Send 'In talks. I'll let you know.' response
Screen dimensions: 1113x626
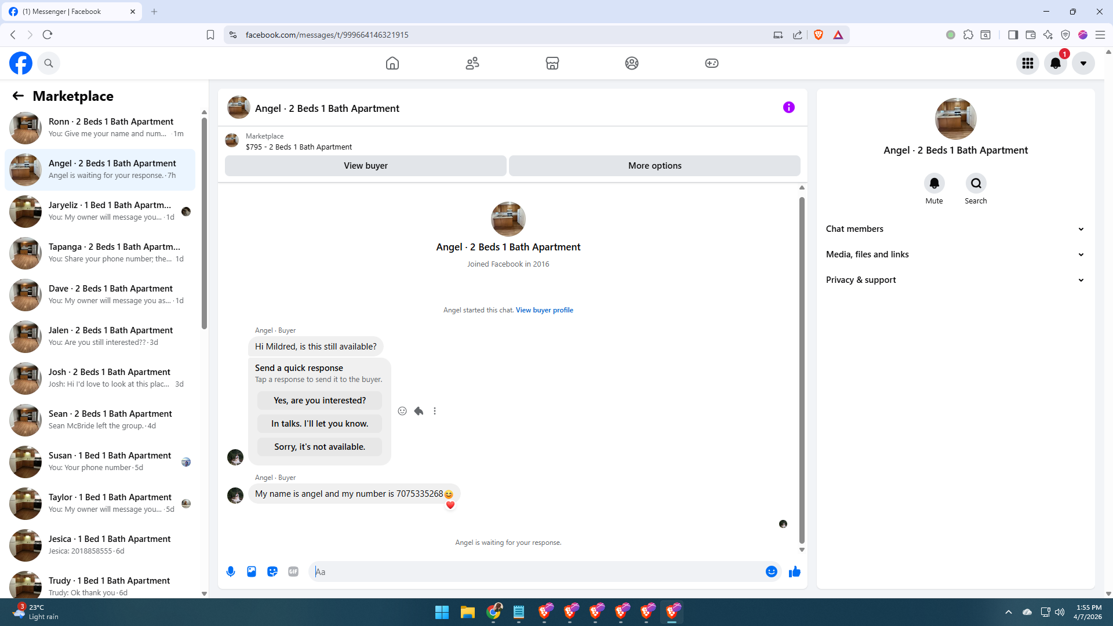[x=320, y=424]
